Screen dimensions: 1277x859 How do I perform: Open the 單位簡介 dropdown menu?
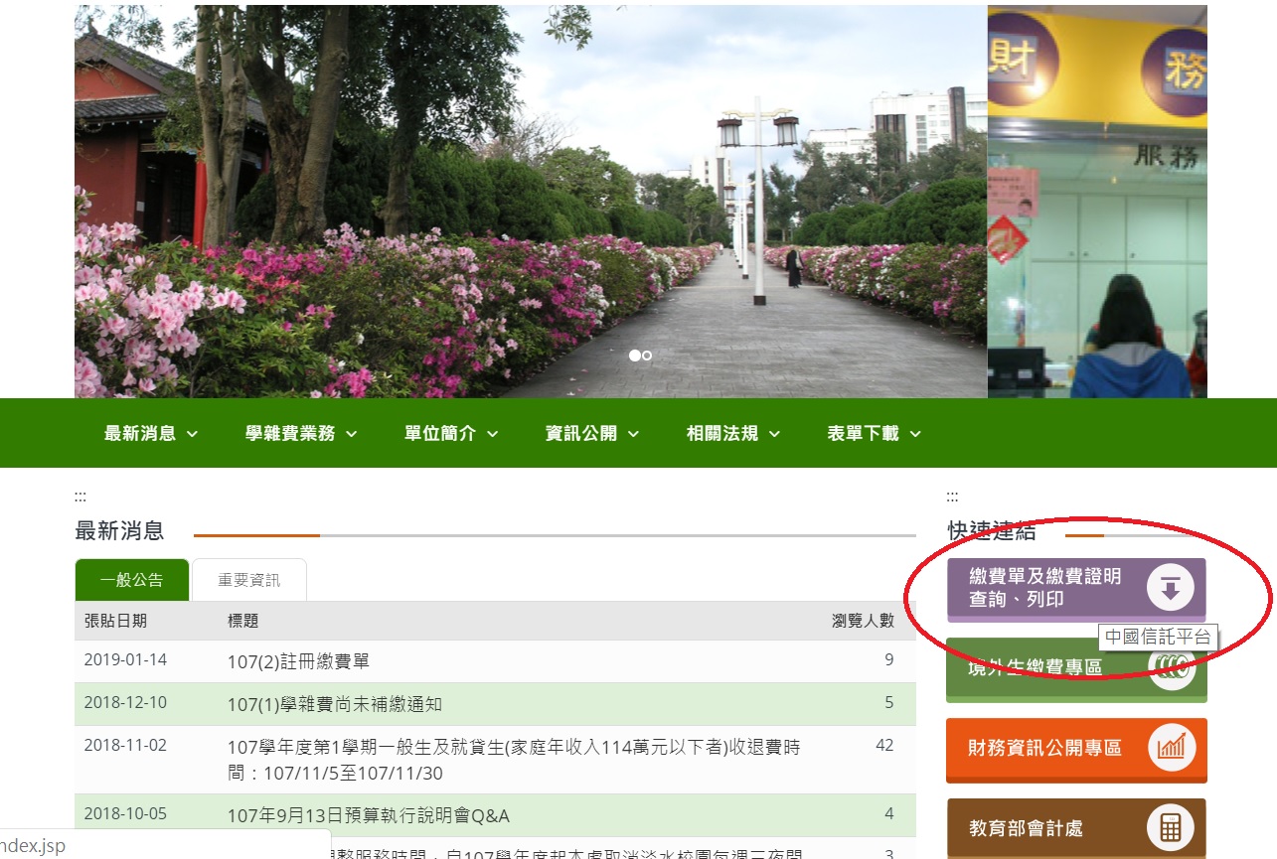tap(451, 433)
